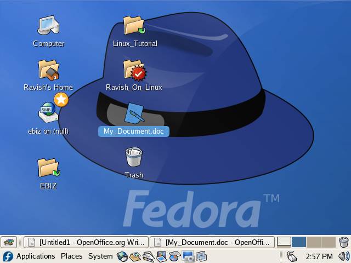The height and width of the screenshot is (263, 351).
Task: Select the Trash icon on the desktop
Action: click(x=134, y=158)
